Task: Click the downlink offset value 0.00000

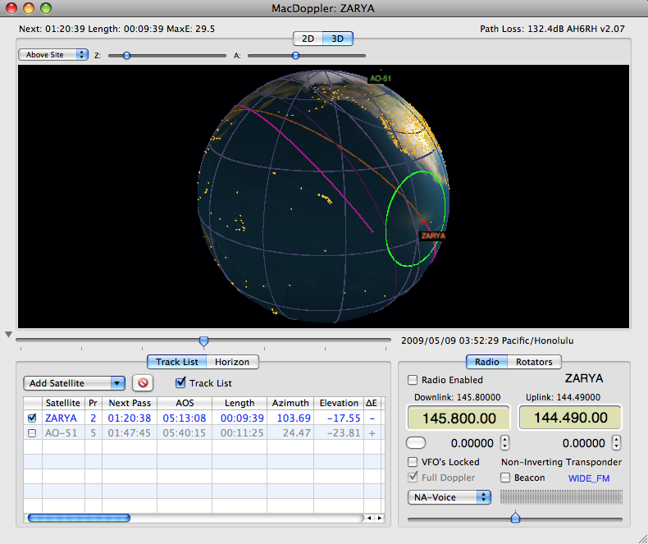Action: coord(472,443)
